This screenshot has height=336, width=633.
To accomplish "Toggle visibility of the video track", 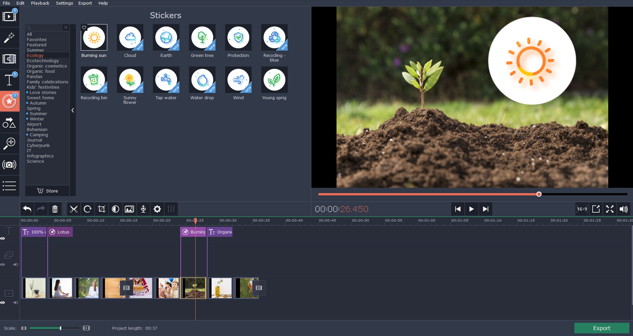I will 3,302.
